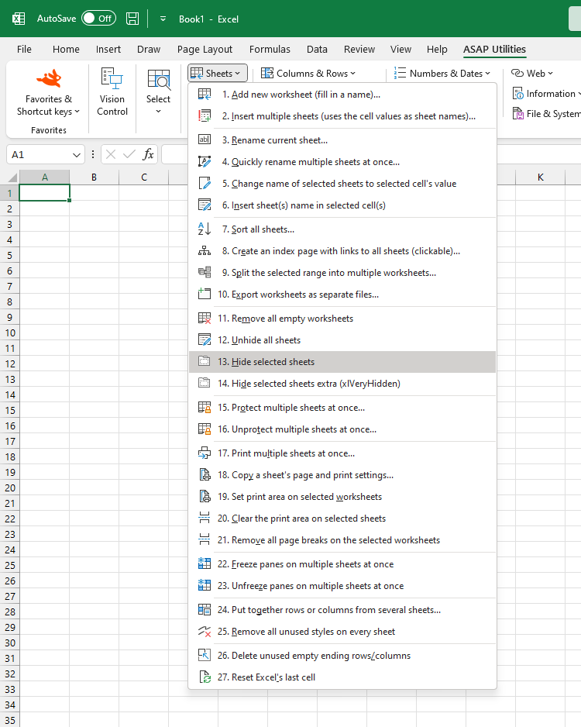Open the Draw tab
581x727 pixels.
[x=149, y=49]
